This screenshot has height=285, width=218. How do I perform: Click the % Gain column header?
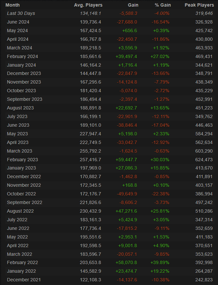163,5
